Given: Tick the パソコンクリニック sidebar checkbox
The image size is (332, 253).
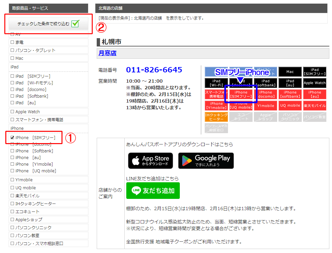Looking at the screenshot, I should tap(12, 228).
